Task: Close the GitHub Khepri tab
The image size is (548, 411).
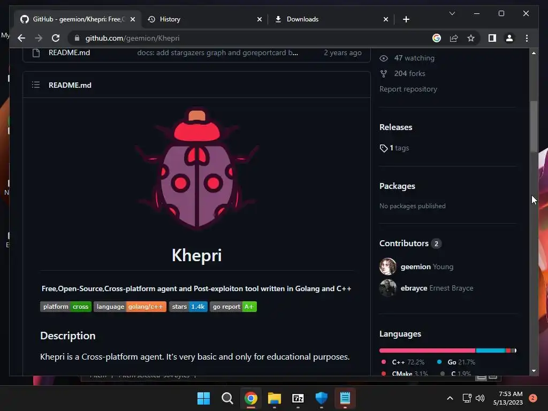Action: click(133, 19)
